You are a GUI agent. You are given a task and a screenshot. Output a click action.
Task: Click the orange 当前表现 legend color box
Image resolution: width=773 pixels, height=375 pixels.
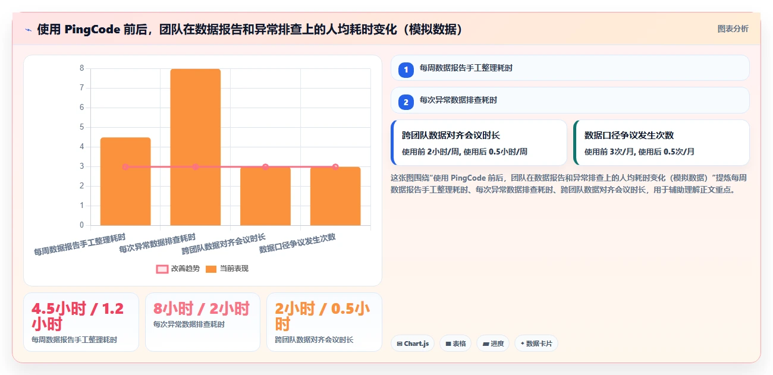(x=211, y=269)
